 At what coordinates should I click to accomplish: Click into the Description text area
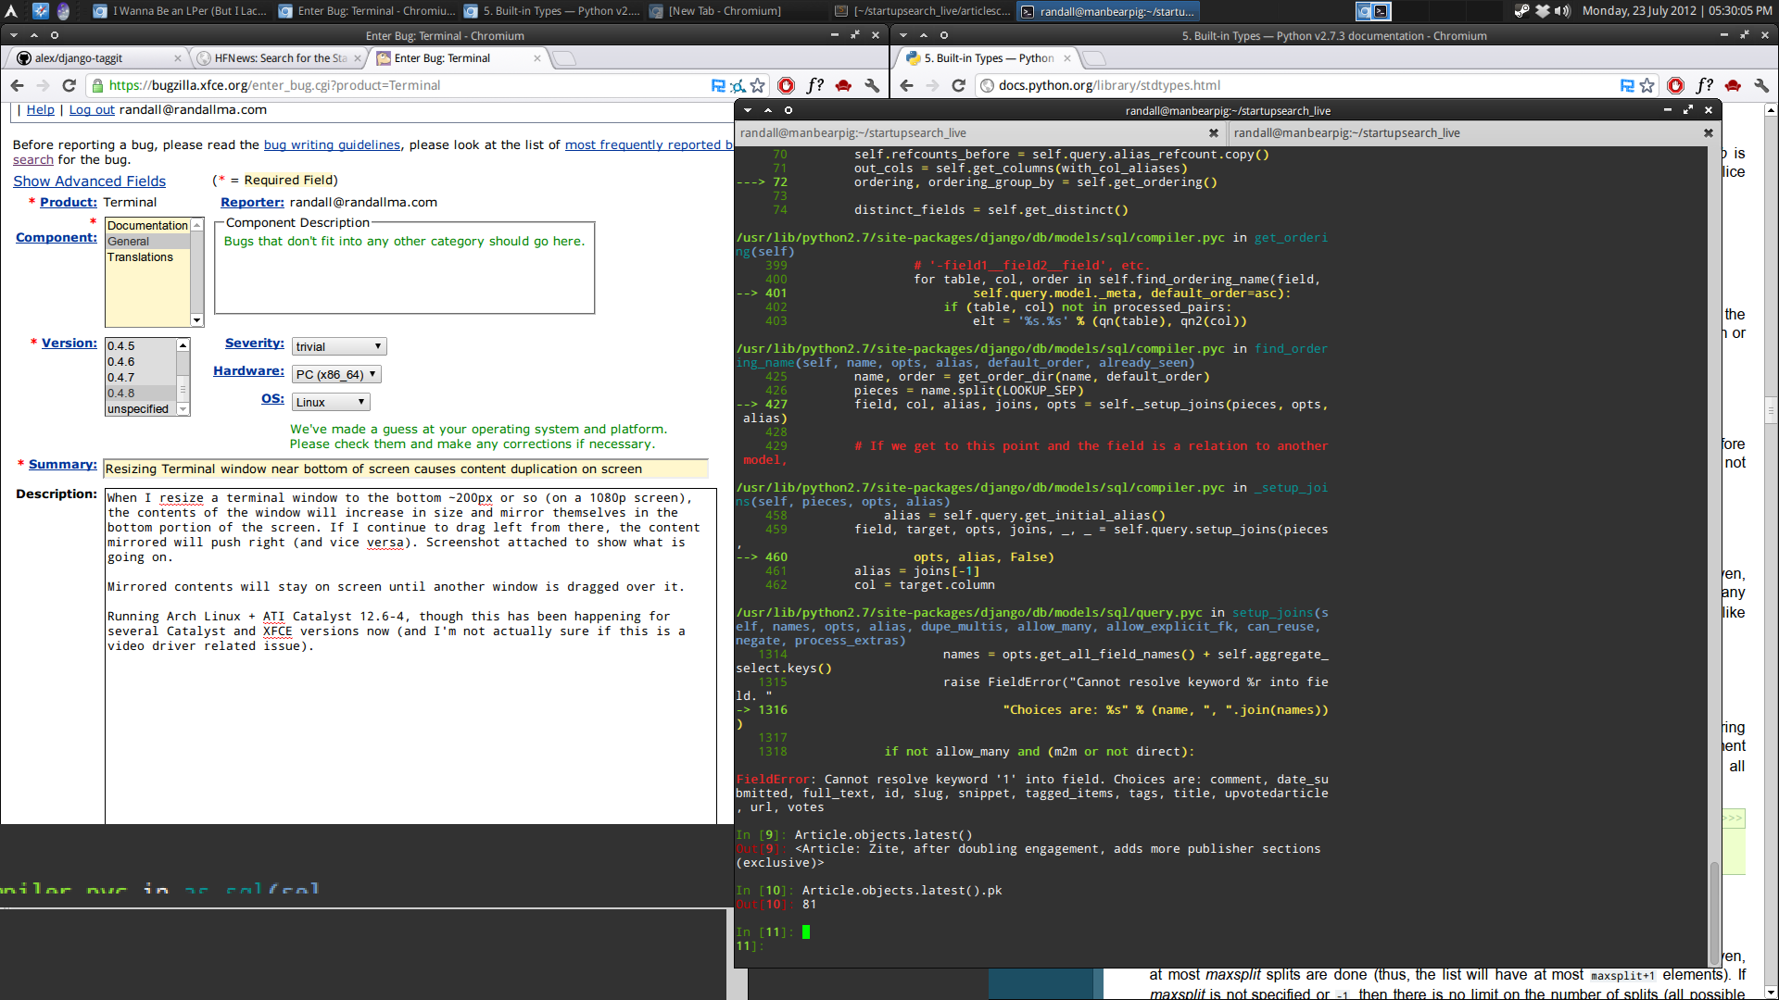click(410, 656)
